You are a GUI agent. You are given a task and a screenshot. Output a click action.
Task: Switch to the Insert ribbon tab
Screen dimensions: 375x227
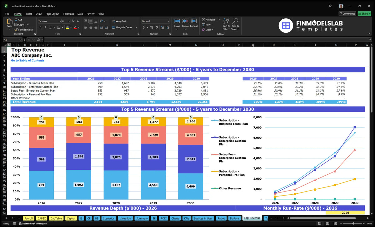coord(28,14)
